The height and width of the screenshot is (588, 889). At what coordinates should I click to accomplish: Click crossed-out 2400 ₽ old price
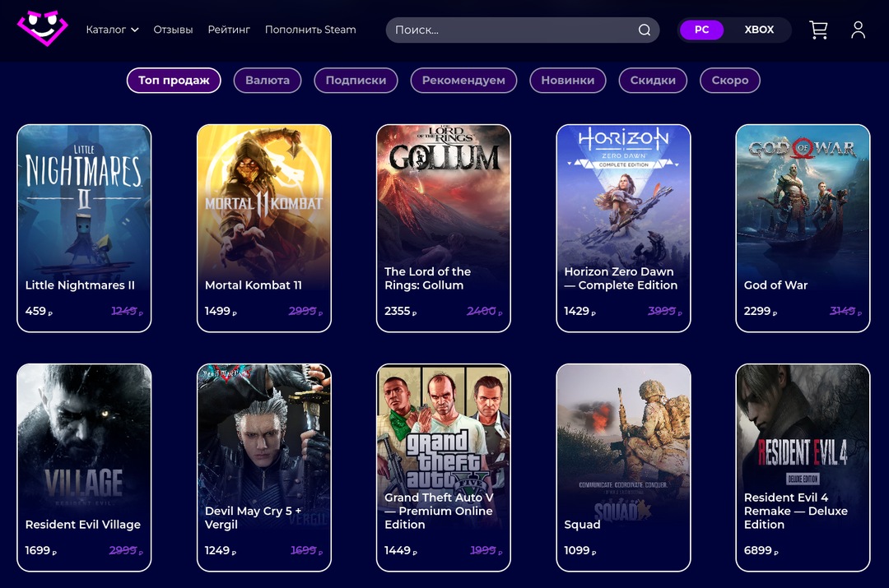coord(485,311)
